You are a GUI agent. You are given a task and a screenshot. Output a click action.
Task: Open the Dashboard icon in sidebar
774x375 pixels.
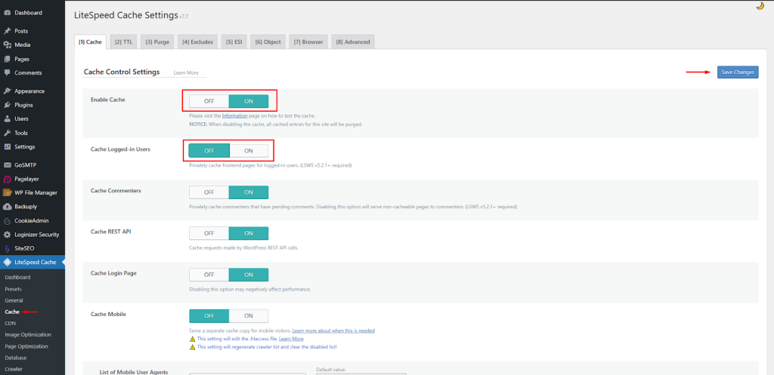[x=8, y=12]
